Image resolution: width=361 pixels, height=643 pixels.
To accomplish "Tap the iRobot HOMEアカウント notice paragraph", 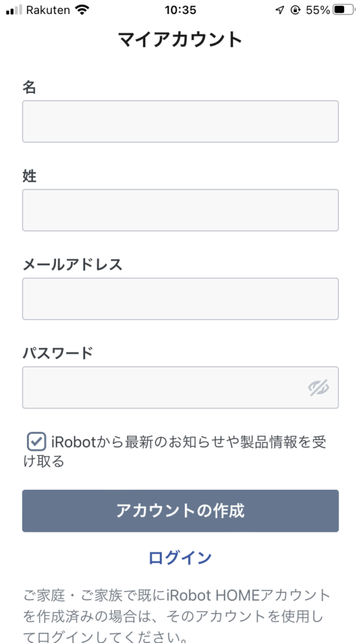I will click(x=176, y=615).
